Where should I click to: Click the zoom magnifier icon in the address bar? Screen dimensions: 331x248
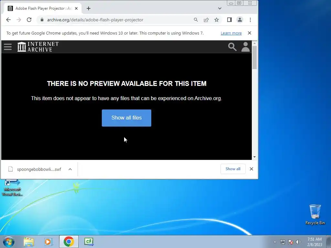[196, 20]
